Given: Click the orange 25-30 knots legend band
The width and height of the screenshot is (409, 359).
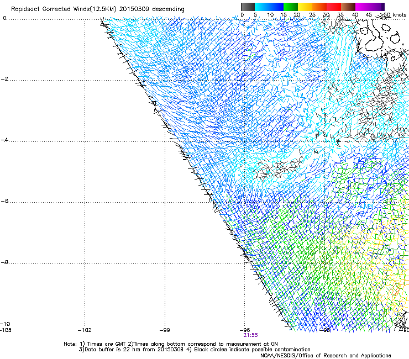Looking at the screenshot, I should 319,7.
